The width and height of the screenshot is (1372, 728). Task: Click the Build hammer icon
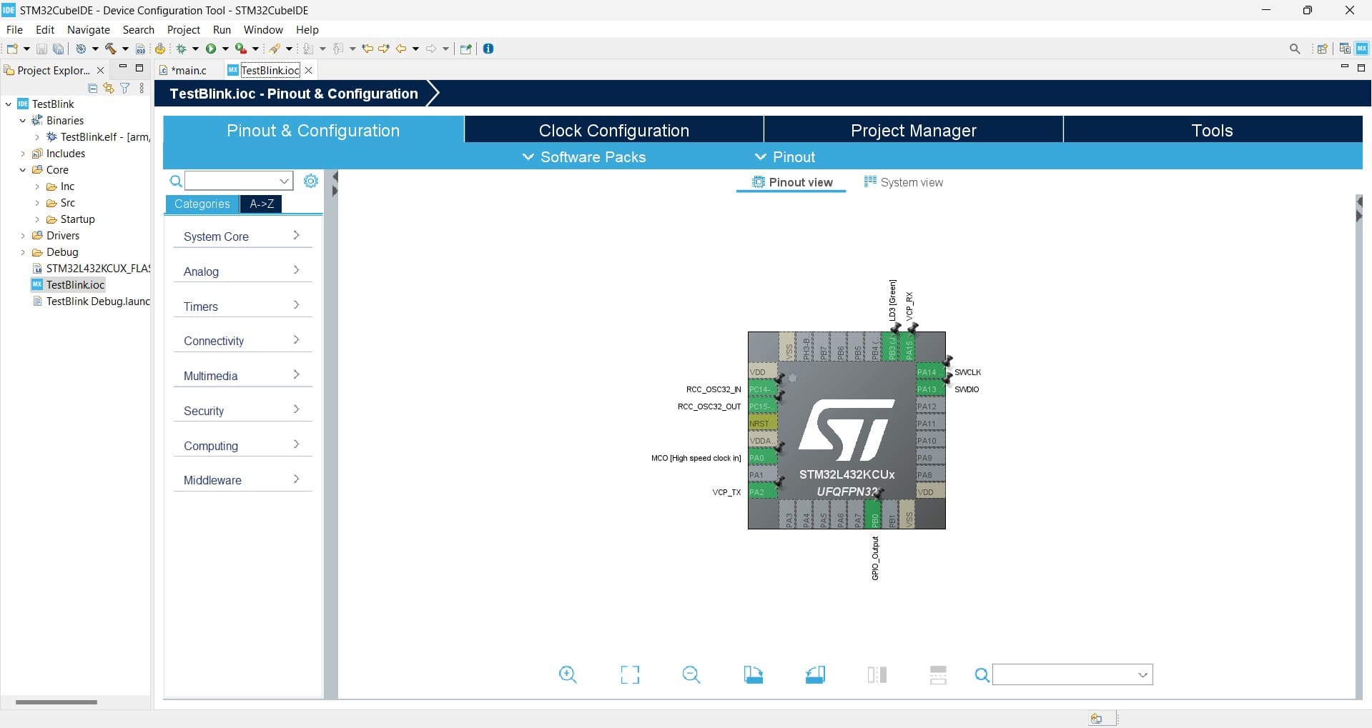point(110,49)
